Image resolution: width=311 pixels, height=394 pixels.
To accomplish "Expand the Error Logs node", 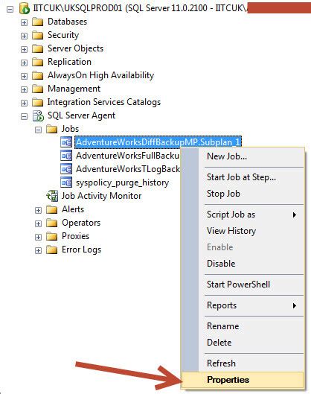I will [38, 250].
